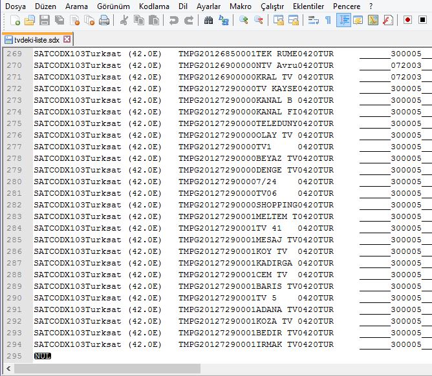
Task: Zoom in with the magnifier plus icon
Action: pos(244,21)
